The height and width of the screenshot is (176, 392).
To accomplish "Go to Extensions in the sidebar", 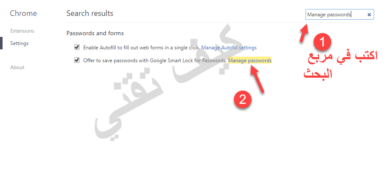I will pos(22,31).
